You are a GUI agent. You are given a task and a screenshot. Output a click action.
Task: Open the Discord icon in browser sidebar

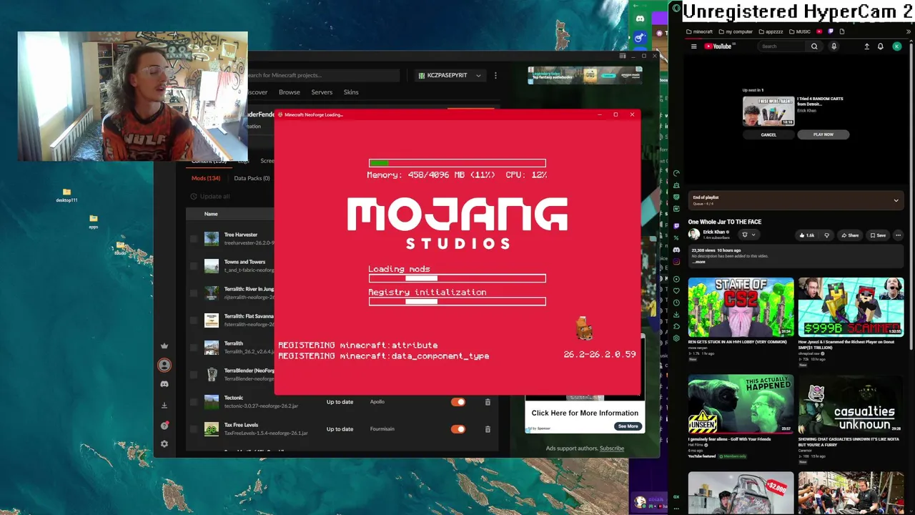click(676, 250)
